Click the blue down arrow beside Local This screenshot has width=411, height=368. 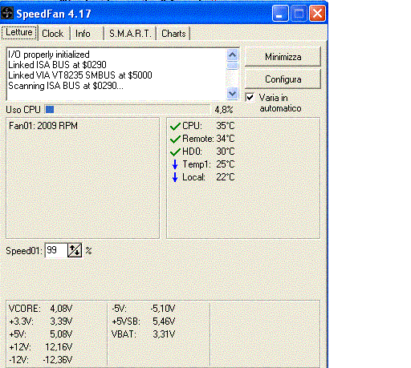click(175, 177)
